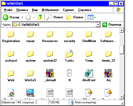Screen dimensions: 133x106
Task: Click the vertical scrollbar thumb
Action: 122,49
